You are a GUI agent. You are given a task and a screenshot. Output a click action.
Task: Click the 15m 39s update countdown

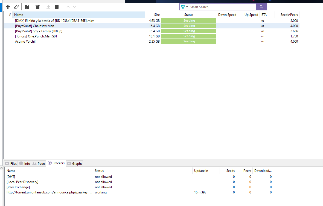point(200,192)
